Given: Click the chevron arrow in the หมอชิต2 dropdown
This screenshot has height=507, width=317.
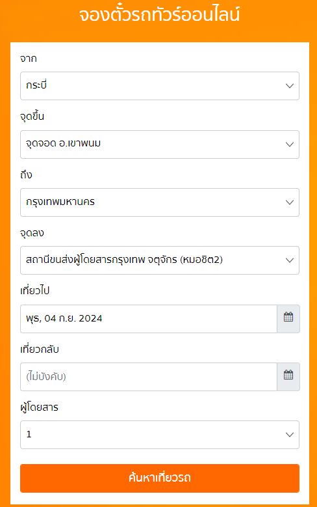Looking at the screenshot, I should (x=290, y=260).
